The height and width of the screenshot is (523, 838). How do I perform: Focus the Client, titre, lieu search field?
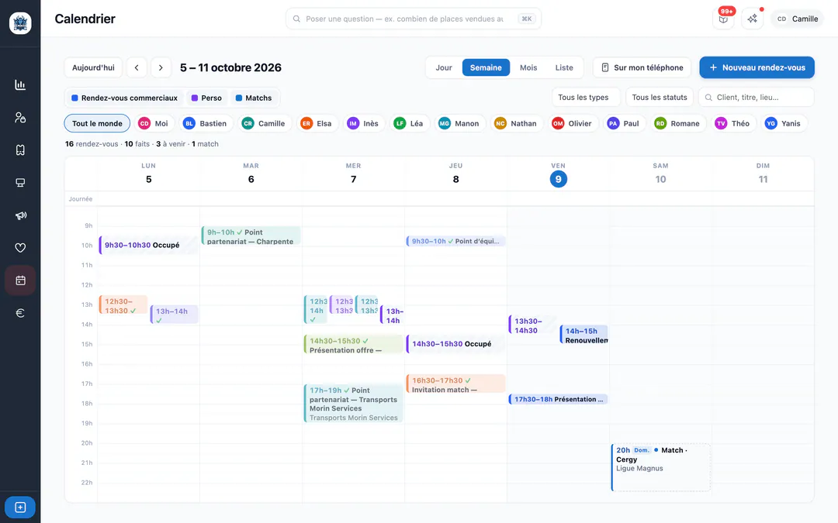tap(757, 97)
